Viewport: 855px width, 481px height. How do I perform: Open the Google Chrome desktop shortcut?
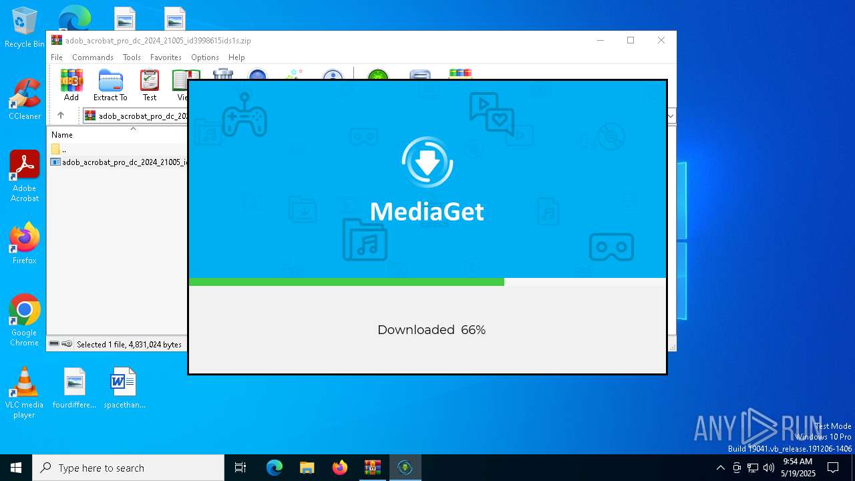tap(25, 321)
